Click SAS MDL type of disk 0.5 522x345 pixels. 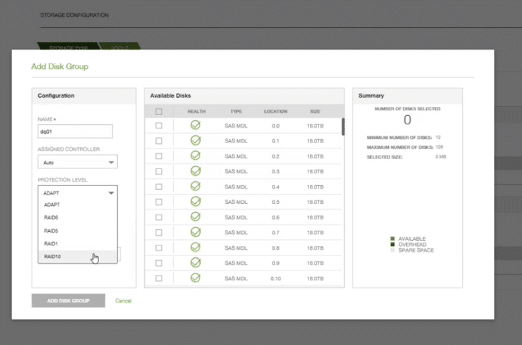coord(236,202)
